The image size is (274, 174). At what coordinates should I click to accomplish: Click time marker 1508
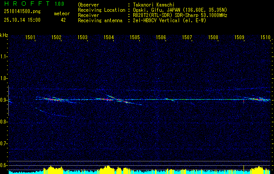pos(213,37)
